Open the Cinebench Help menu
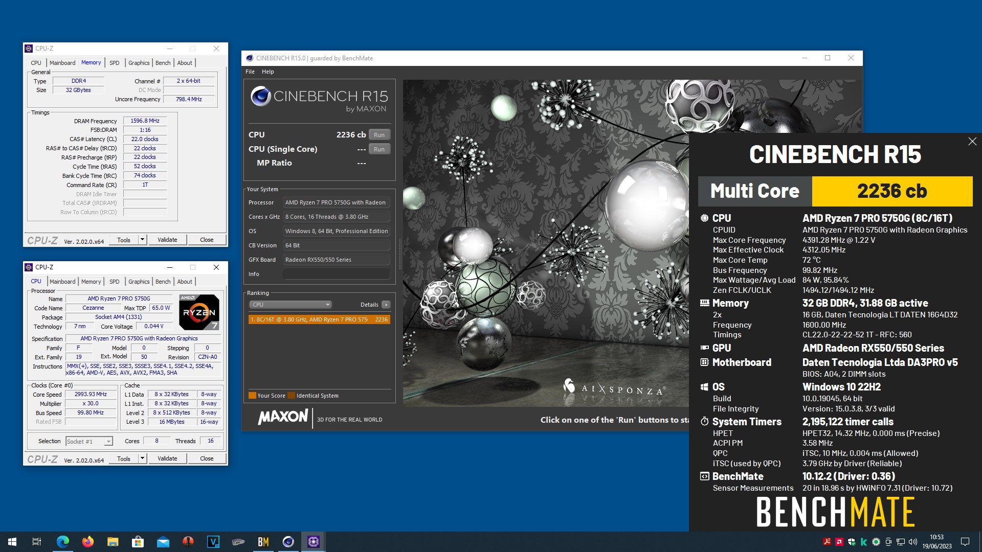 268,72
